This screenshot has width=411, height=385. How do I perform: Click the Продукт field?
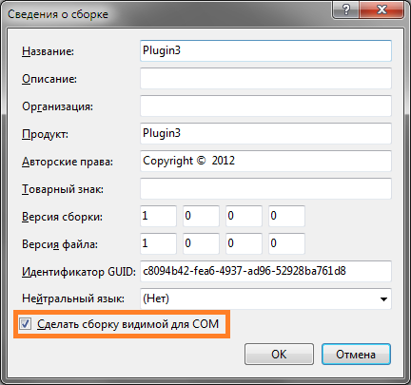[265, 133]
